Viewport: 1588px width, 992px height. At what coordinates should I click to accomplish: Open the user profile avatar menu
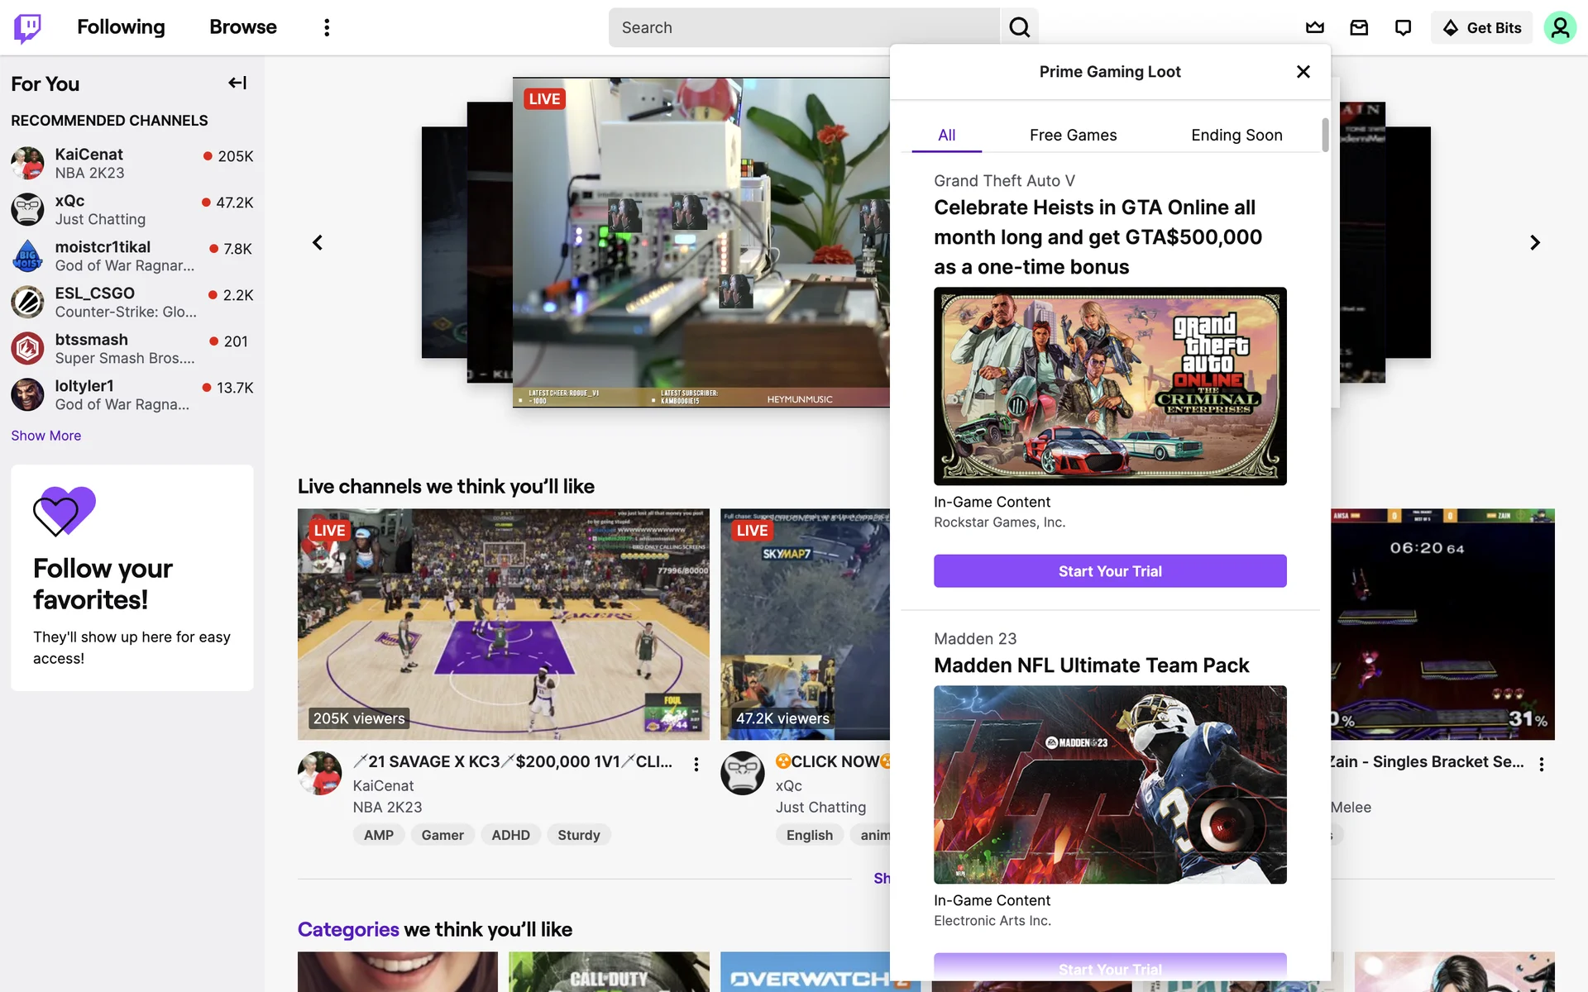point(1559,27)
